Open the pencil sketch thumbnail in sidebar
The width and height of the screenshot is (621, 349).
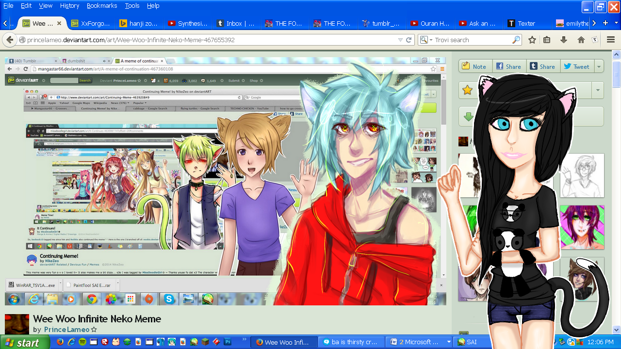[582, 175]
